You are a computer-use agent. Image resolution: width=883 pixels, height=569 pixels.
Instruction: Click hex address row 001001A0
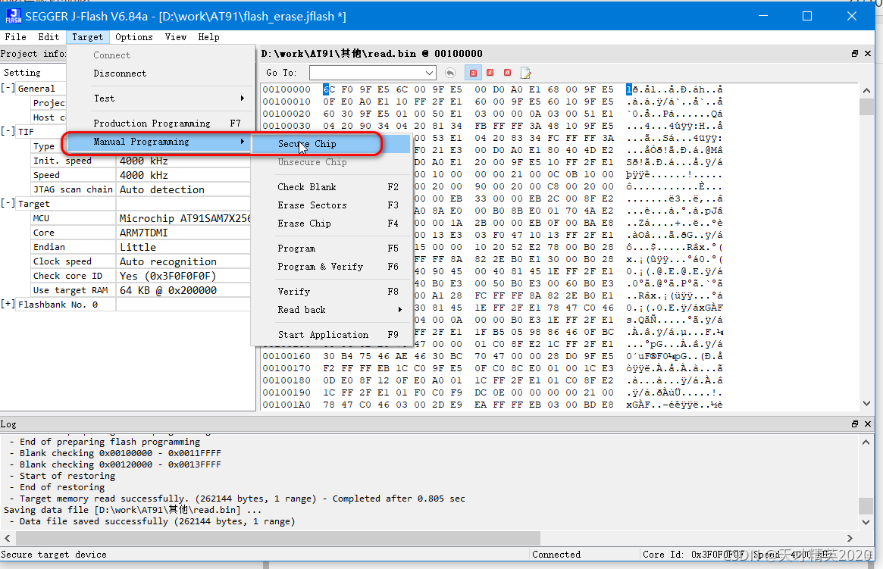tap(287, 405)
